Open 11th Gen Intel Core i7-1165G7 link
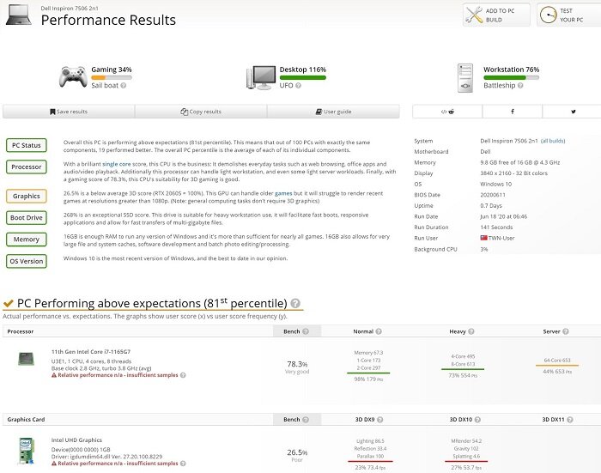 [91, 351]
